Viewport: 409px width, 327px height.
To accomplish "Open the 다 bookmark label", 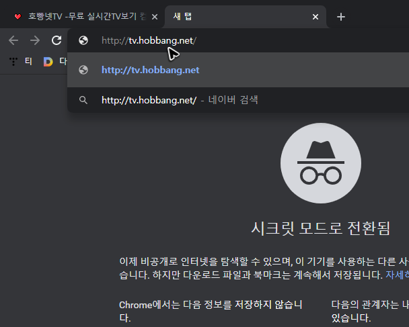I will [63, 62].
